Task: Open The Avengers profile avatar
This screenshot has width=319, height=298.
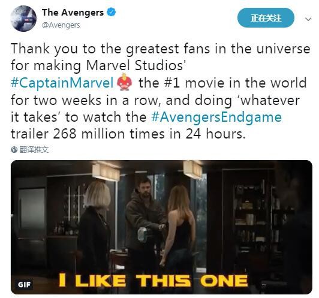Action: tap(23, 19)
